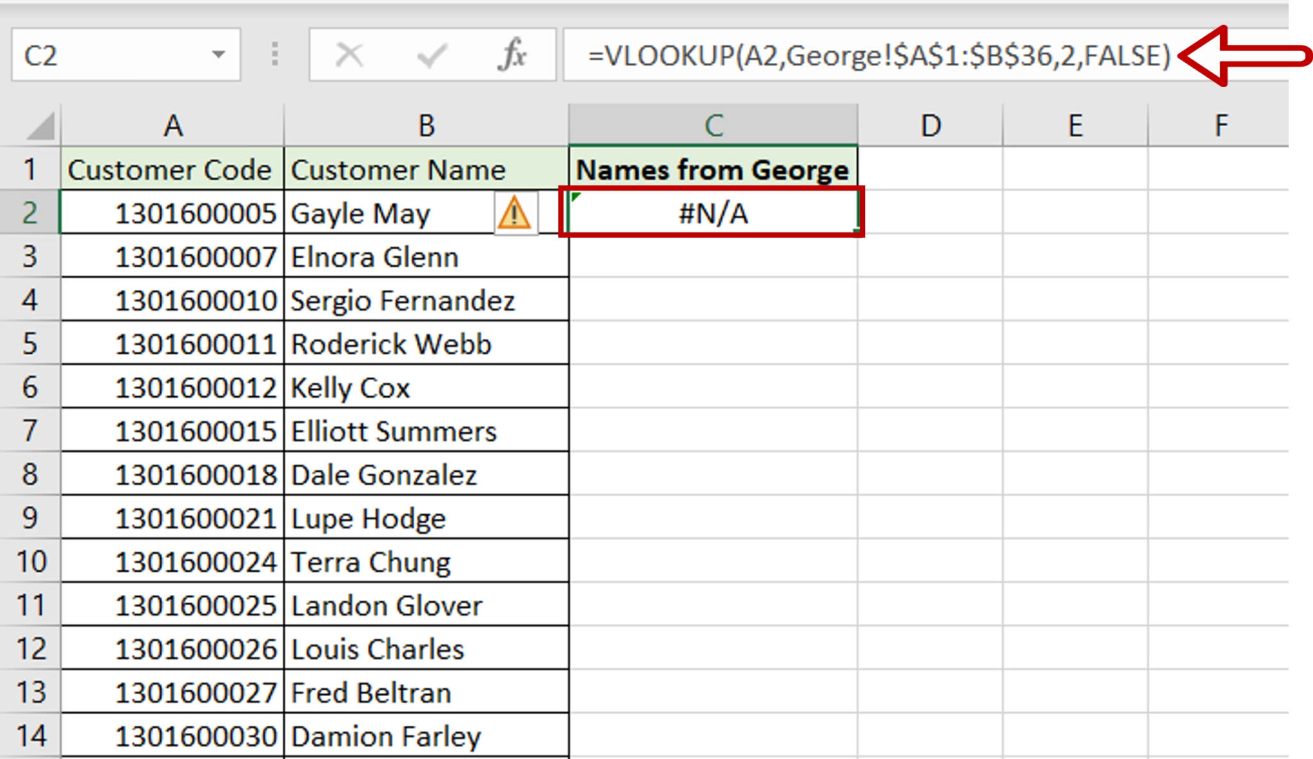Viewport: 1313px width, 759px height.
Task: Select the cell with 1301600010
Action: pyautogui.click(x=172, y=300)
